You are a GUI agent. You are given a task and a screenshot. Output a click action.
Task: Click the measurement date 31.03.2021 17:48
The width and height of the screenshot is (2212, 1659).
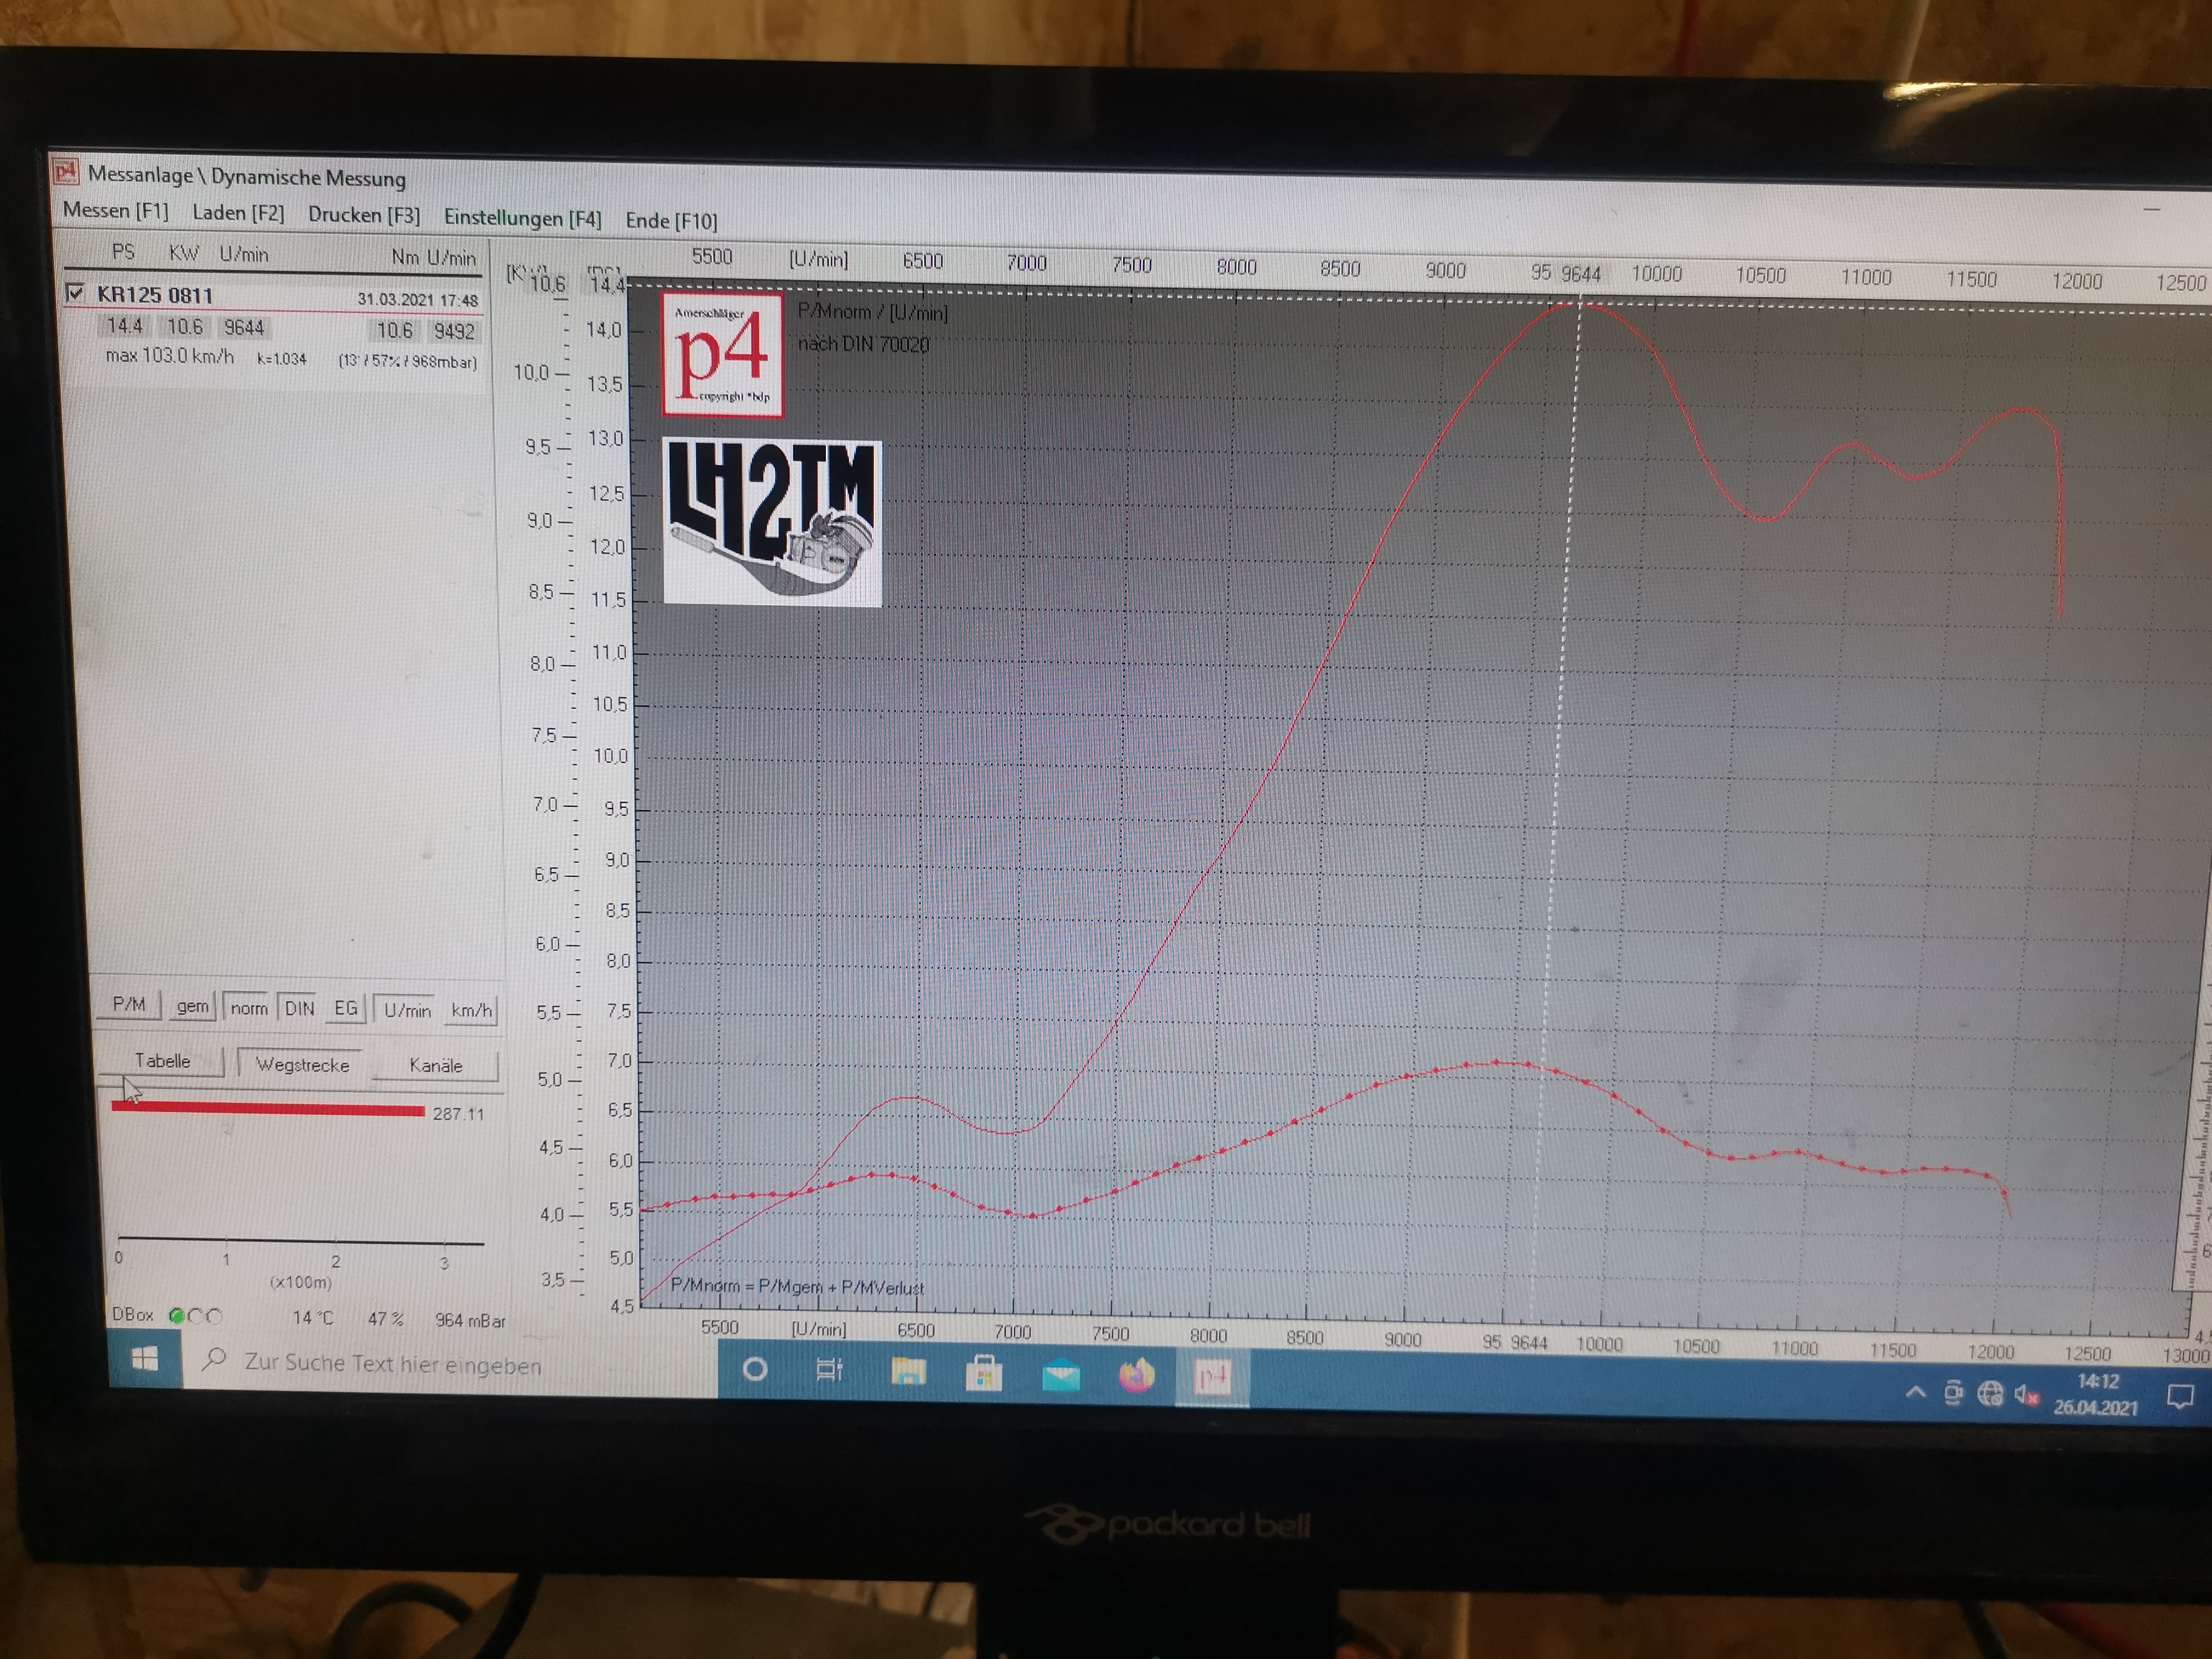point(418,300)
